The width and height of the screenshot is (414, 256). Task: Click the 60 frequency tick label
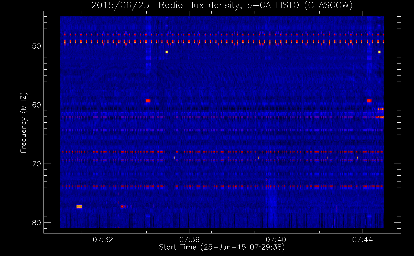coord(37,105)
